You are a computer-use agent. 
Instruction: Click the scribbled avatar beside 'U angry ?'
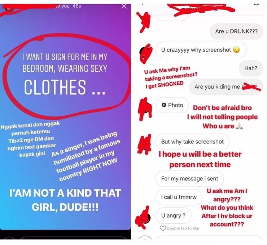[143, 217]
